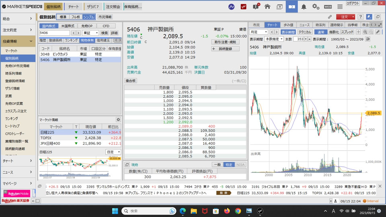
Task: Open the 注文照会 tab
Action: 113,7
